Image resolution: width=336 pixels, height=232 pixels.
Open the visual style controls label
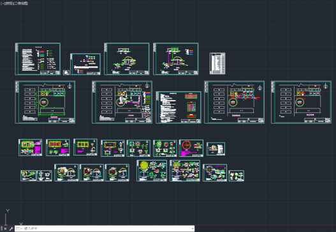tap(20, 3)
